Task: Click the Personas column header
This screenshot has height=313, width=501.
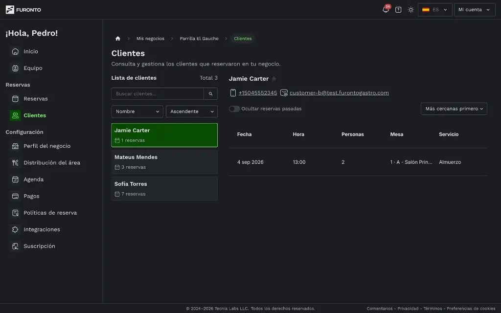Action: pos(352,134)
